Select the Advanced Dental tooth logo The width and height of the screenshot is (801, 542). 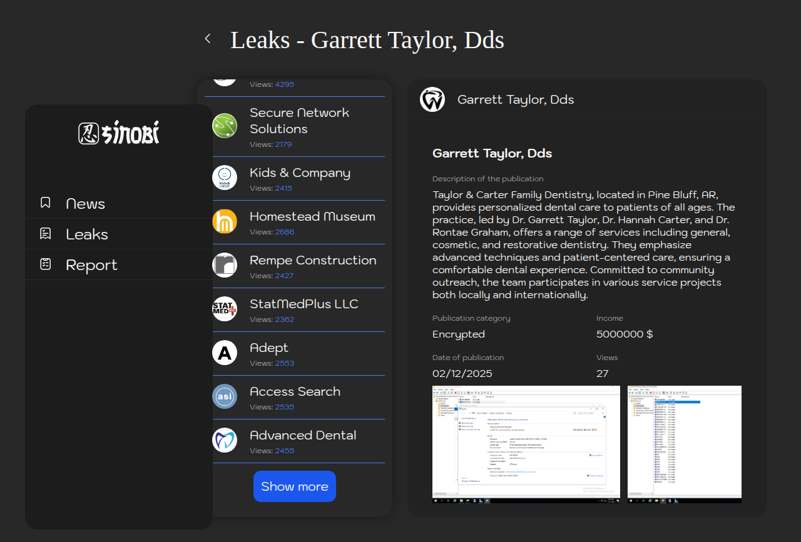click(225, 440)
